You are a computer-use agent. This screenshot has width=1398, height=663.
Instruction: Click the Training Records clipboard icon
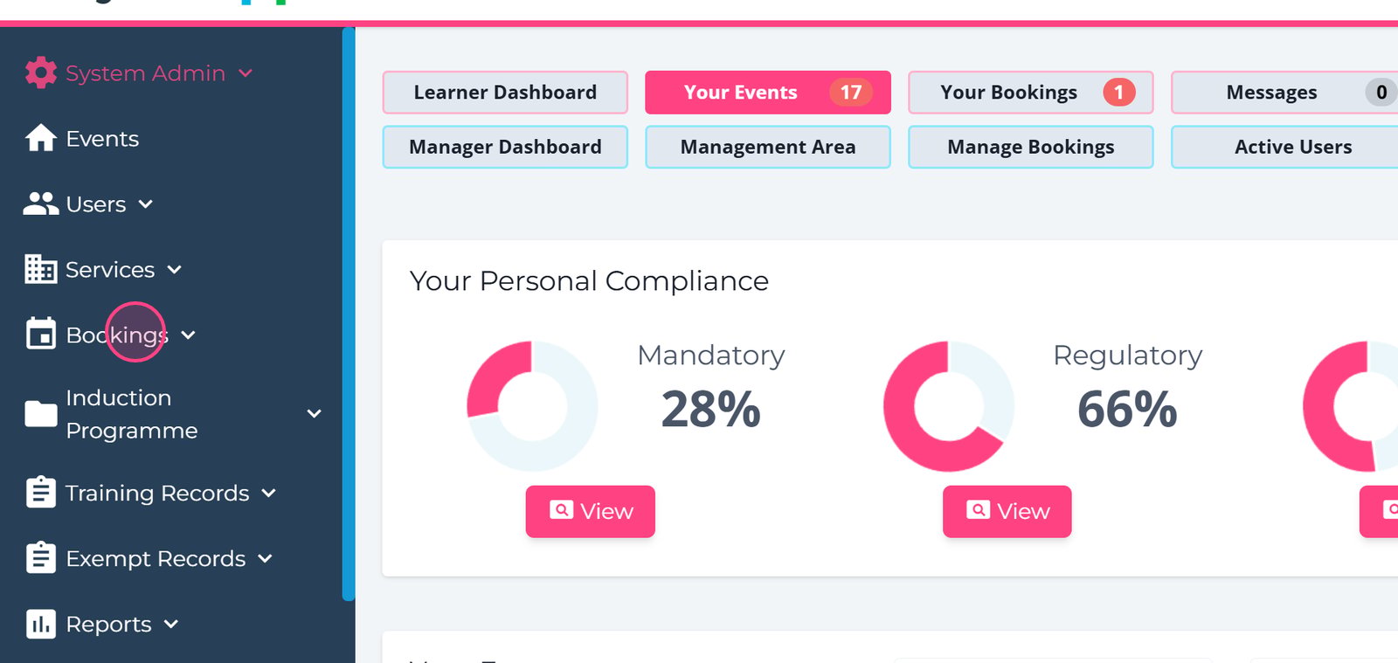(40, 492)
